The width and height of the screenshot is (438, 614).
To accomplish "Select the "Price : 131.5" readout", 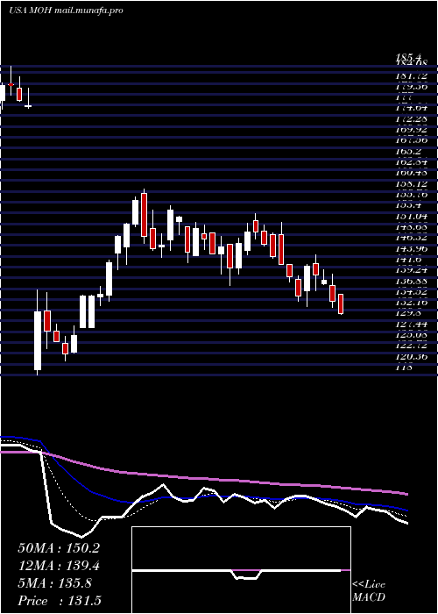I will [x=60, y=601].
